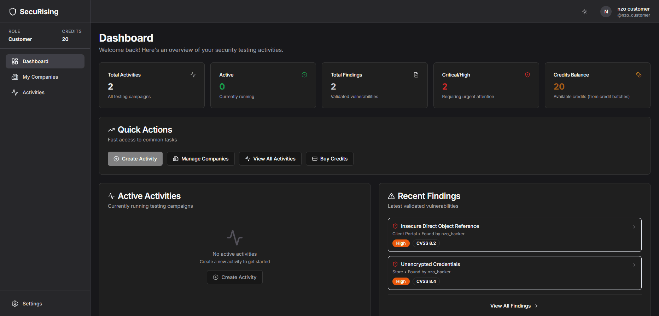This screenshot has width=659, height=316.
Task: Click the Customer role label in sidebar
Action: tap(20, 39)
